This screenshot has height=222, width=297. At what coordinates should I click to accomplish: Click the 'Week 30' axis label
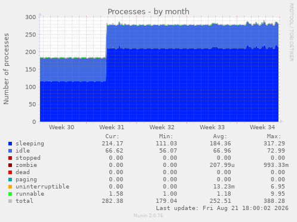(62, 127)
